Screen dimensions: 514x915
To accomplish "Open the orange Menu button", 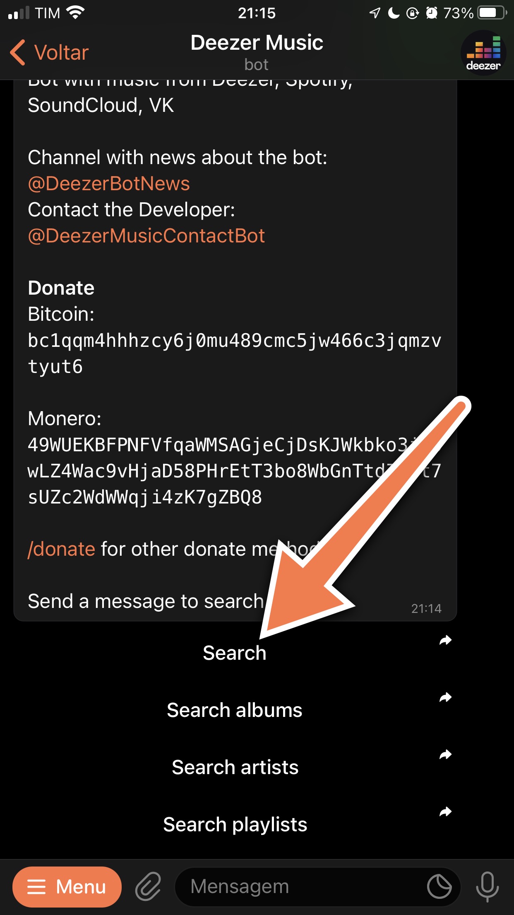I will click(67, 887).
